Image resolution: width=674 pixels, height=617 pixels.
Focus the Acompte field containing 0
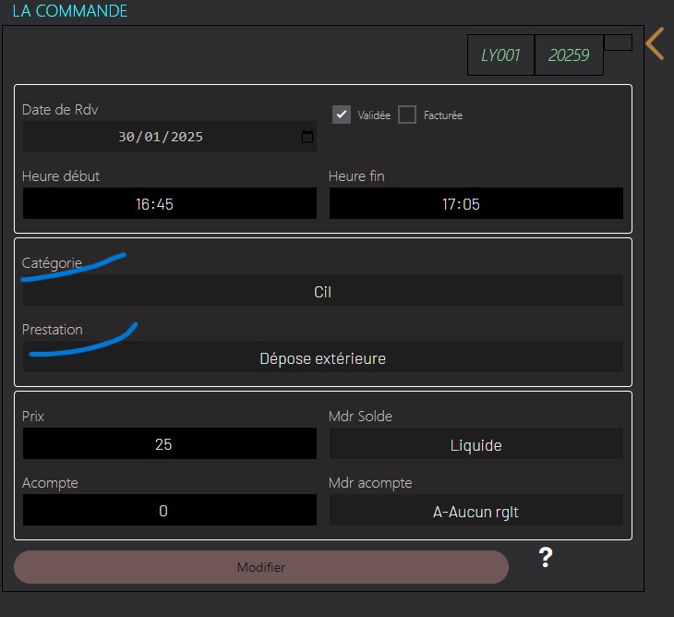169,511
